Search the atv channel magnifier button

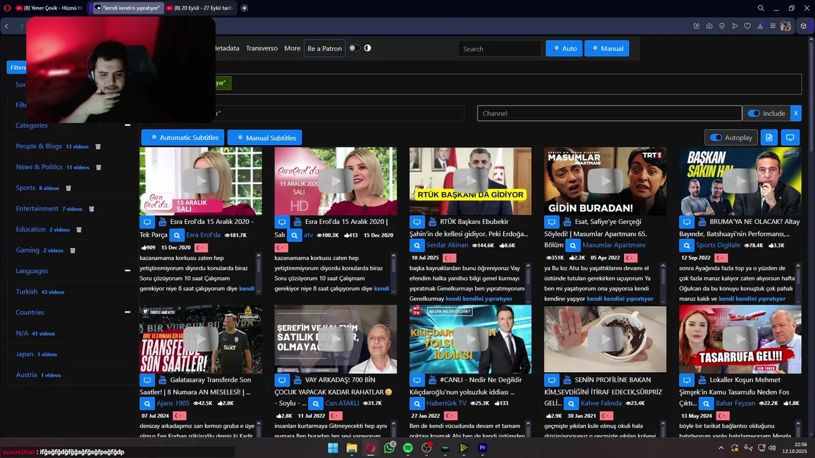point(294,235)
